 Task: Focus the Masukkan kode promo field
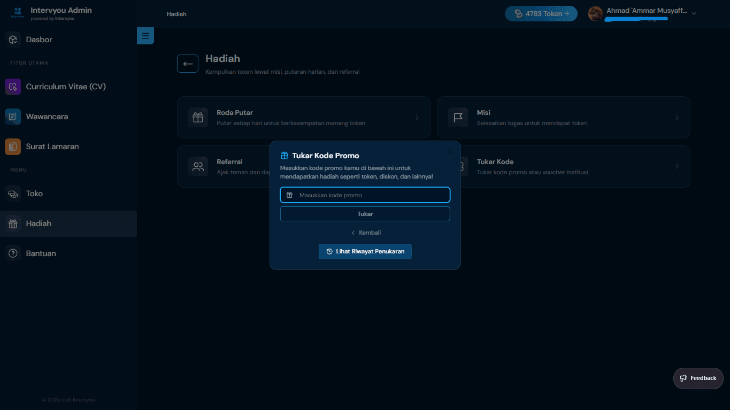365,195
